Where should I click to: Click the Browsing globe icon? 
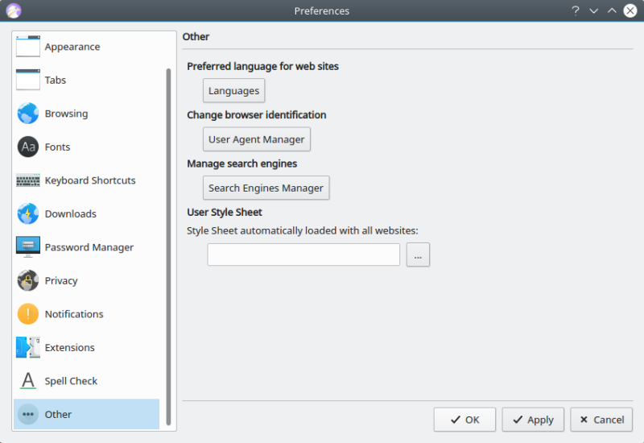pos(28,114)
